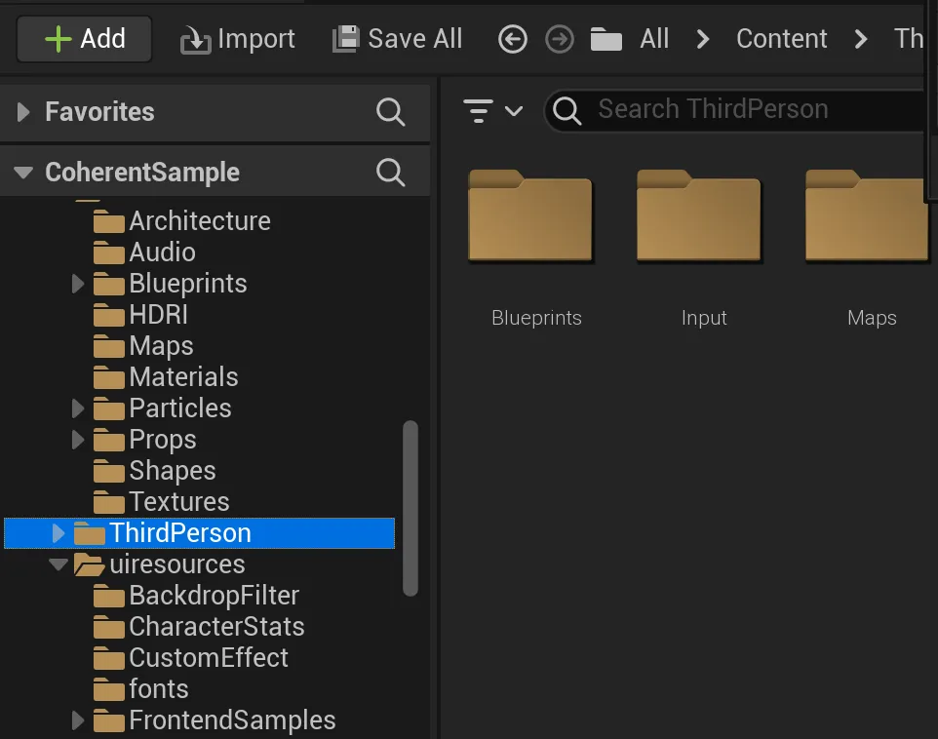Expand the Blueprints tree folder arrow
The height and width of the screenshot is (739, 938).
(78, 284)
